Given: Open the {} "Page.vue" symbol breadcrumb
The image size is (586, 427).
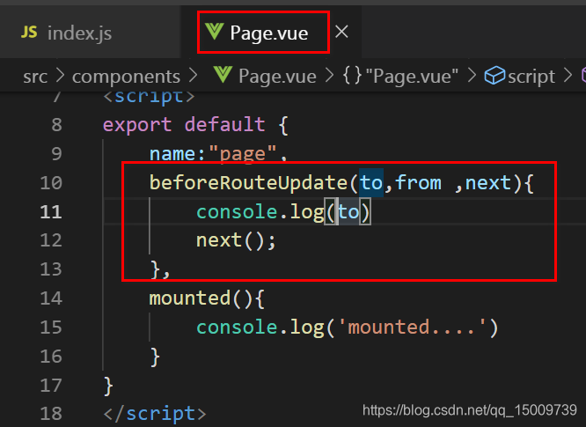Looking at the screenshot, I should tap(400, 77).
